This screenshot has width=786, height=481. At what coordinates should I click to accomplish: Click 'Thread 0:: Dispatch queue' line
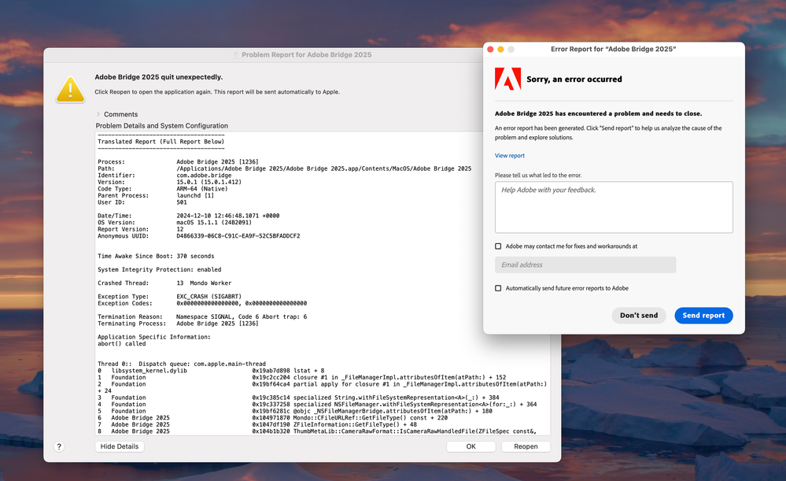[x=182, y=364]
